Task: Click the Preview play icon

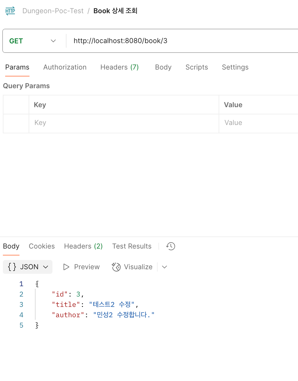Action: pyautogui.click(x=66, y=267)
